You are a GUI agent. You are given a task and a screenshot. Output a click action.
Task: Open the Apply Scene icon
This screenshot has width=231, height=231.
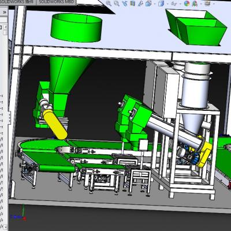point(195,3)
